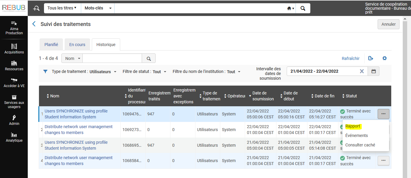Screen dimensions: 411x178
Task: Switch to En cours tab
Action: click(77, 45)
